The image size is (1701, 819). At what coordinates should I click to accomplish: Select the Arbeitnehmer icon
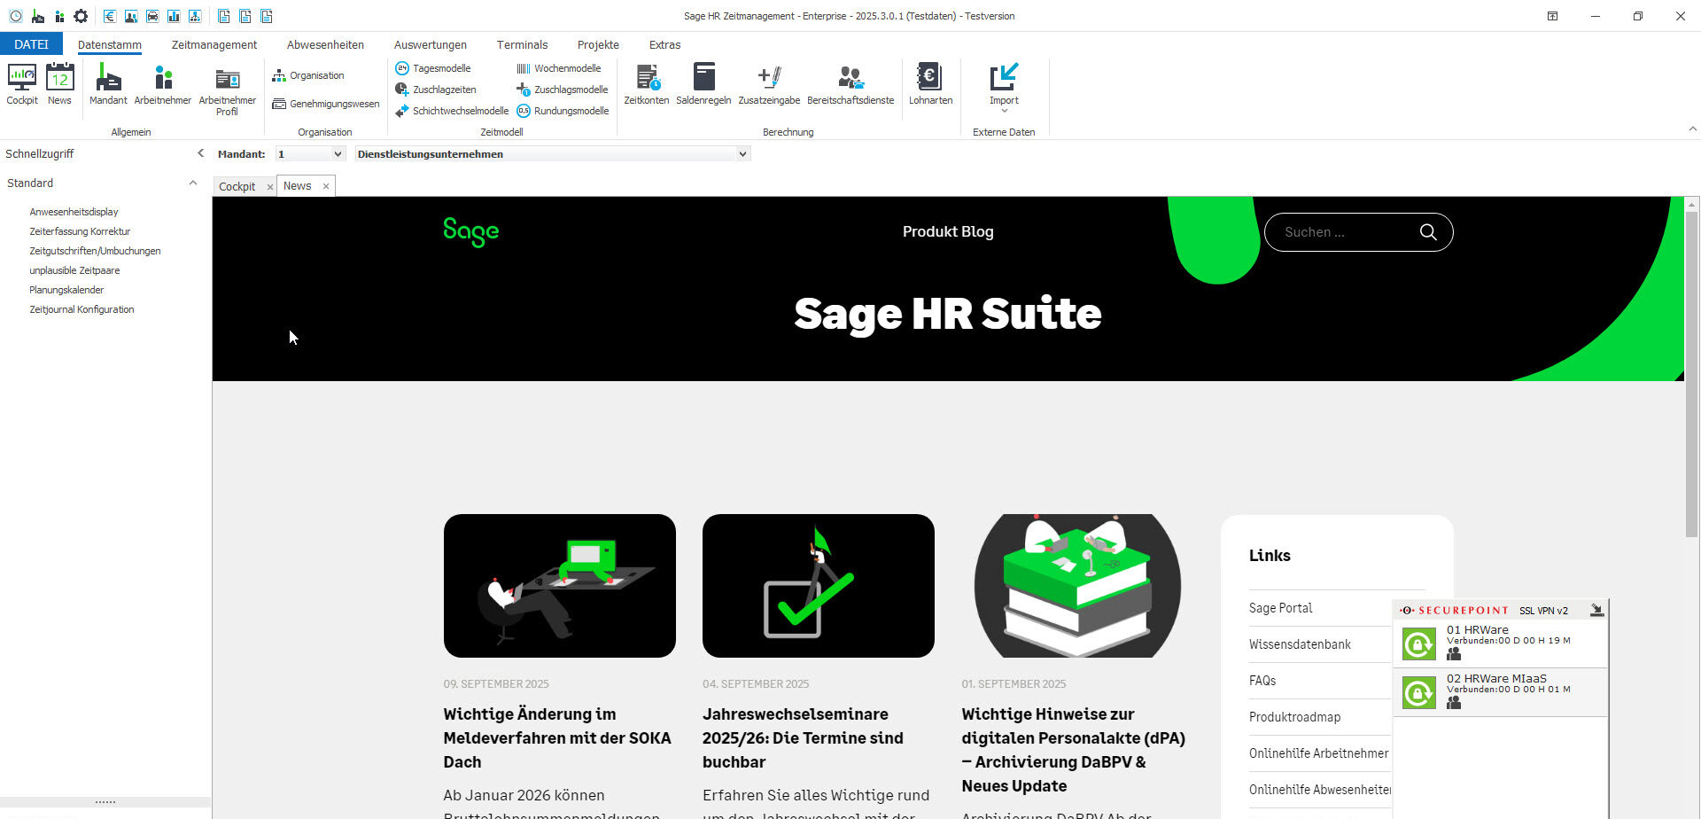tap(163, 84)
